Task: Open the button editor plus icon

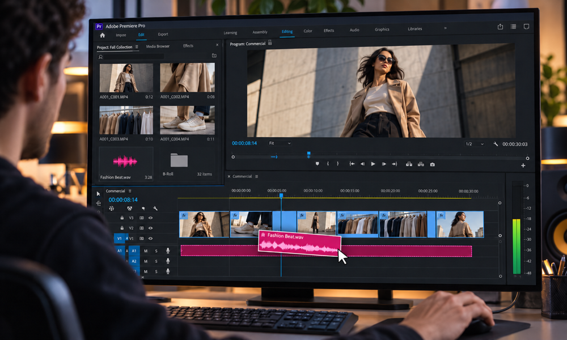Action: point(523,165)
